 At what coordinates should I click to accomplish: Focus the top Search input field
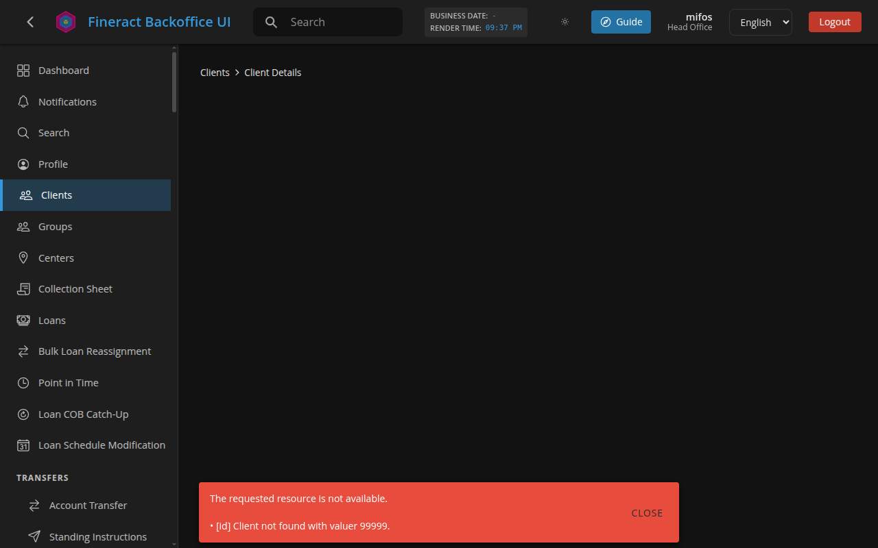coord(343,22)
